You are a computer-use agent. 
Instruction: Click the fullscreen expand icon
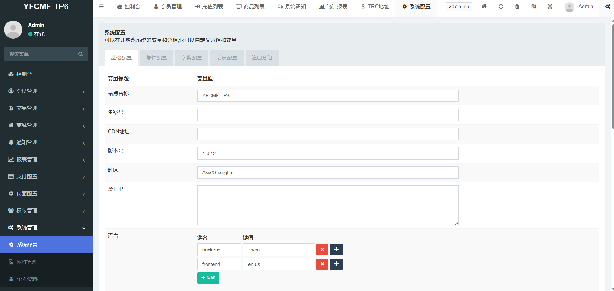click(x=550, y=6)
